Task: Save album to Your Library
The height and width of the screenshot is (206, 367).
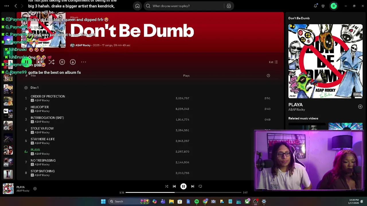Action: pos(62,62)
